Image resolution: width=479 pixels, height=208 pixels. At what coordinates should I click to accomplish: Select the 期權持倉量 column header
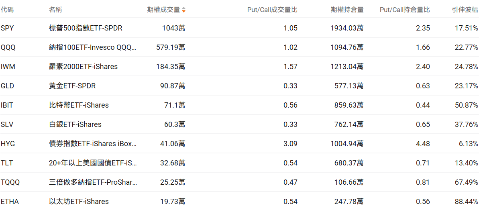pyautogui.click(x=347, y=10)
